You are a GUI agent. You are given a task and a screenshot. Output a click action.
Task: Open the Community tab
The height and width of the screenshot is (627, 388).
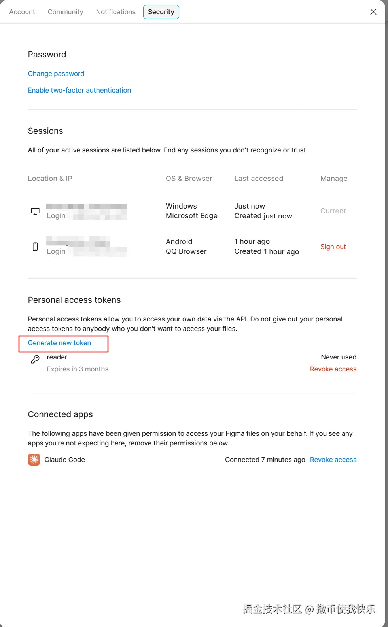click(x=66, y=12)
